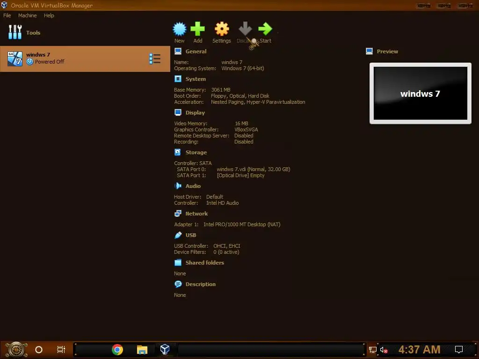
Task: Click the 16 MB video memory value
Action: 241,123
